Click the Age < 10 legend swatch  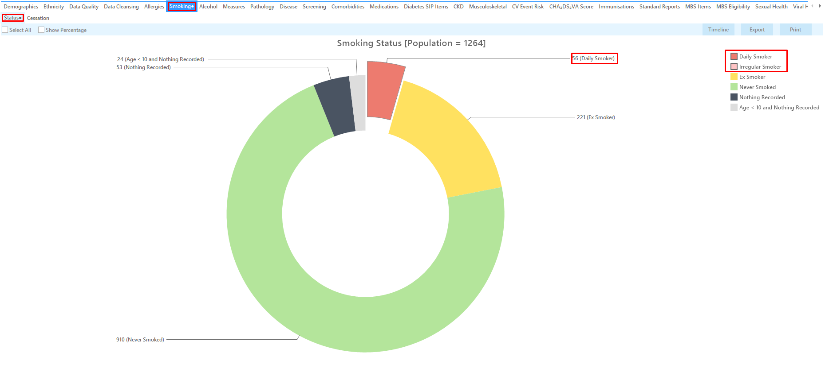(734, 107)
